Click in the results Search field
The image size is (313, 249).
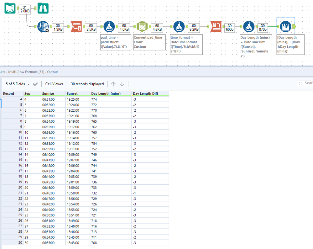pos(307,83)
